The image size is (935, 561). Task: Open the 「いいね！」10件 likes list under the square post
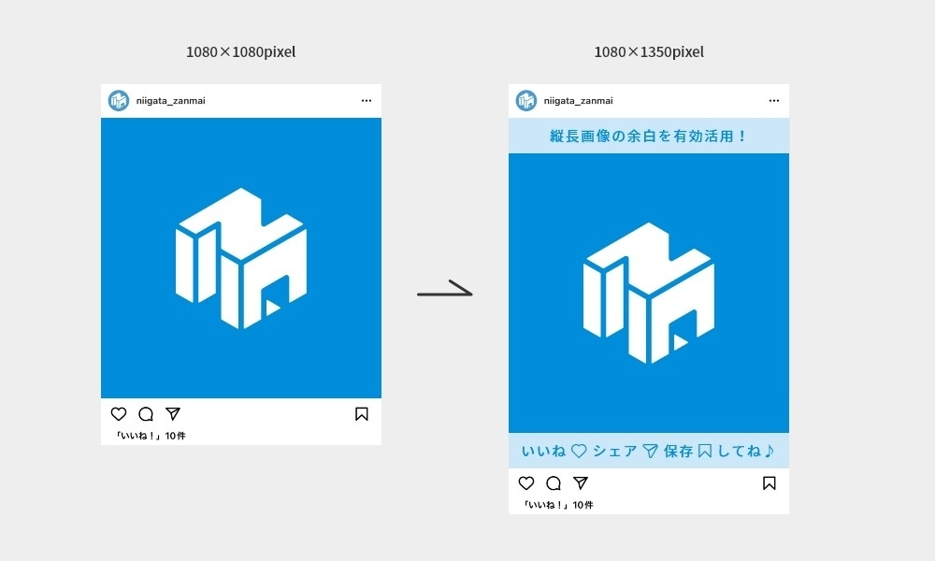point(150,436)
